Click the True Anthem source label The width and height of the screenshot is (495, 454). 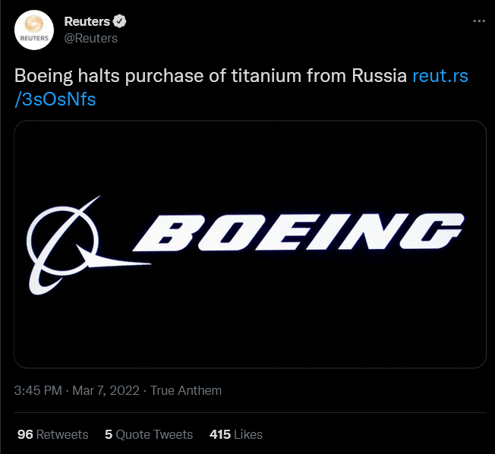pyautogui.click(x=186, y=390)
